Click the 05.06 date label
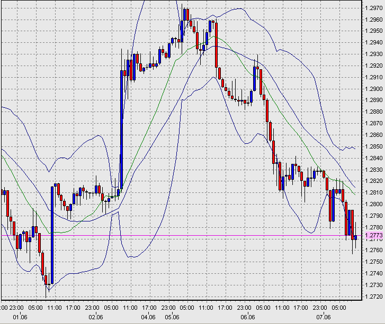 [172, 317]
